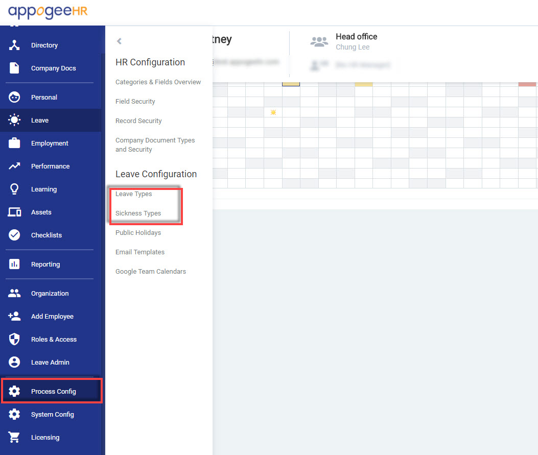Click the Leave Admin user icon
Viewport: 538px width, 455px height.
click(x=14, y=362)
